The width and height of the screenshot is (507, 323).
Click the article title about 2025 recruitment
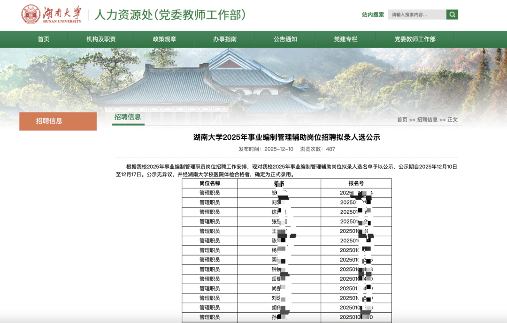click(x=286, y=137)
